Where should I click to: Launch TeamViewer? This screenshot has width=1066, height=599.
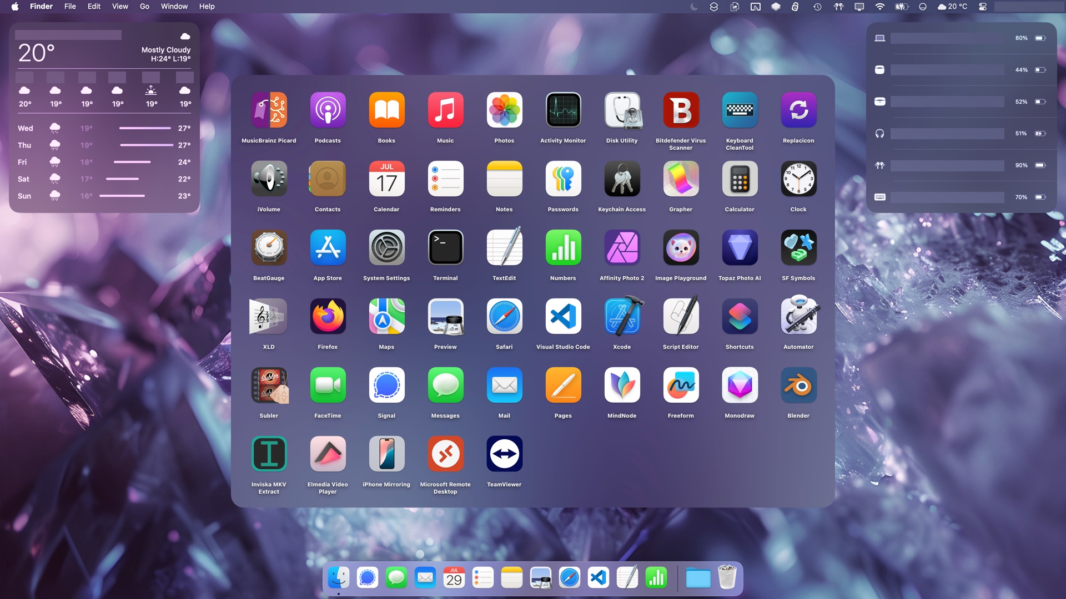504,454
